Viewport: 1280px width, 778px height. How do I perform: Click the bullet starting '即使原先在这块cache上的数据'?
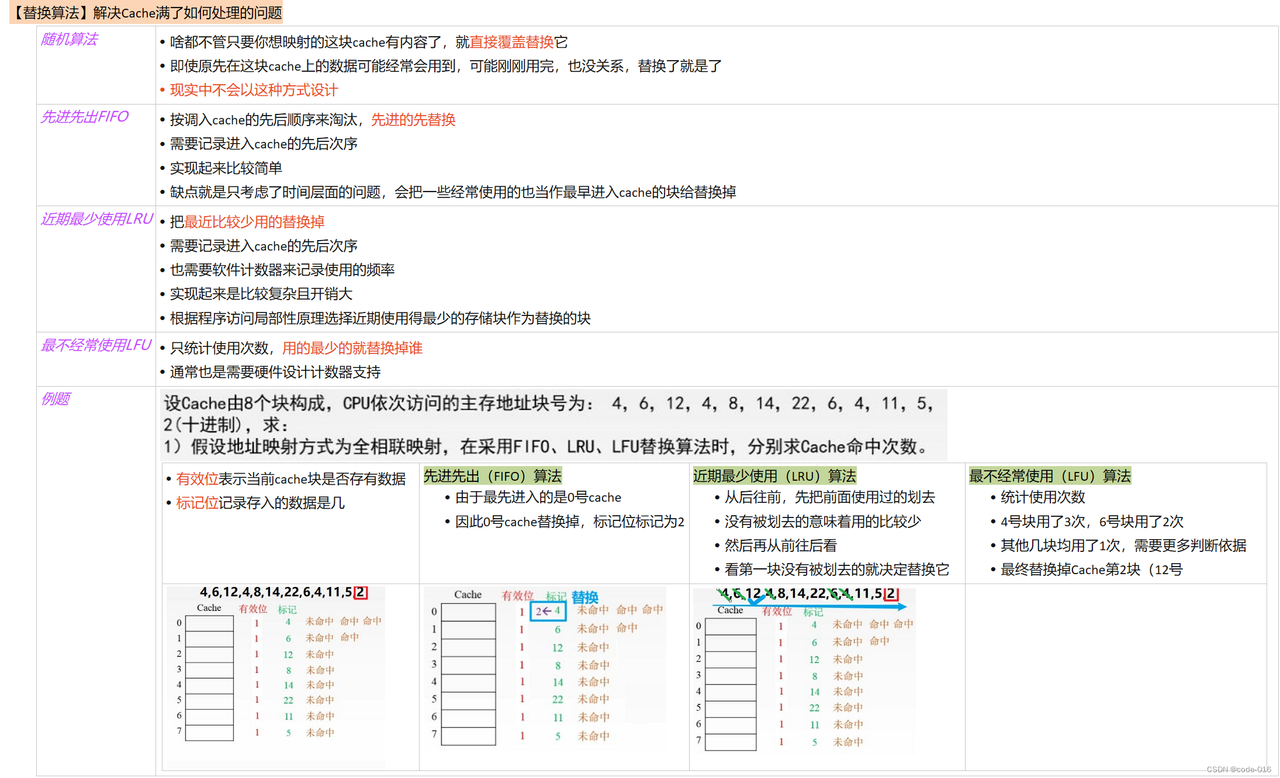point(445,66)
